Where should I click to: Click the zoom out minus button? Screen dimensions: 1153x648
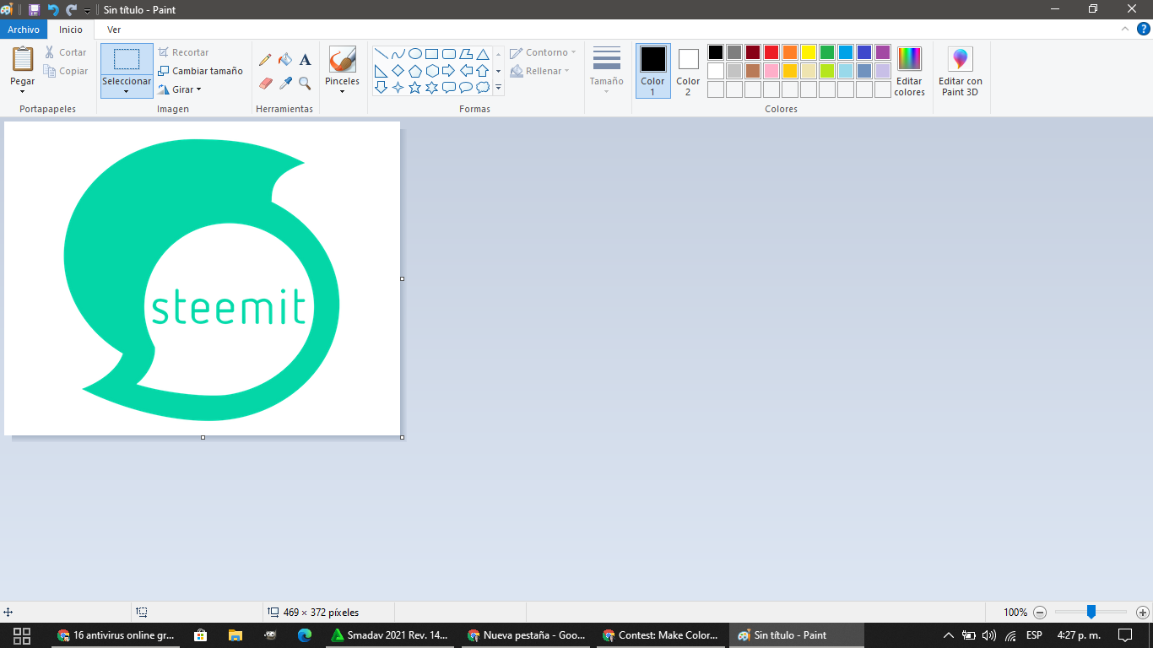pyautogui.click(x=1040, y=613)
